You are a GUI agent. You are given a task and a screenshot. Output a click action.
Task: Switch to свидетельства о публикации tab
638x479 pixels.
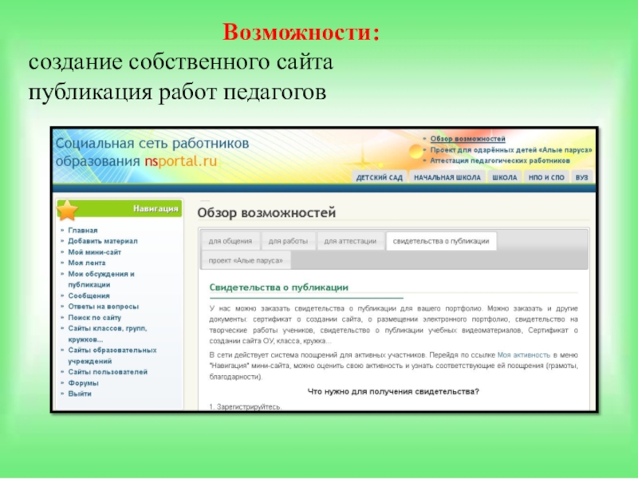pyautogui.click(x=441, y=241)
